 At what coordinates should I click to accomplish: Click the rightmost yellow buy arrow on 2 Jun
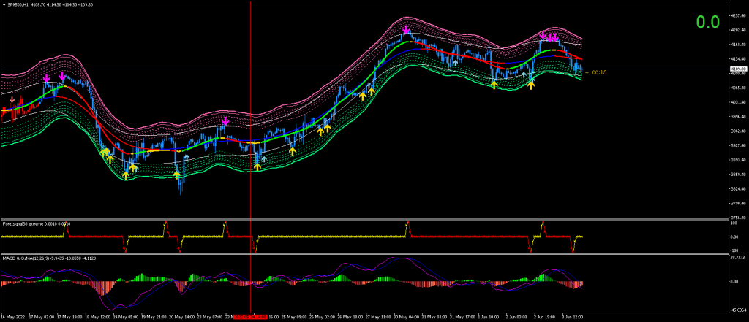(x=532, y=85)
